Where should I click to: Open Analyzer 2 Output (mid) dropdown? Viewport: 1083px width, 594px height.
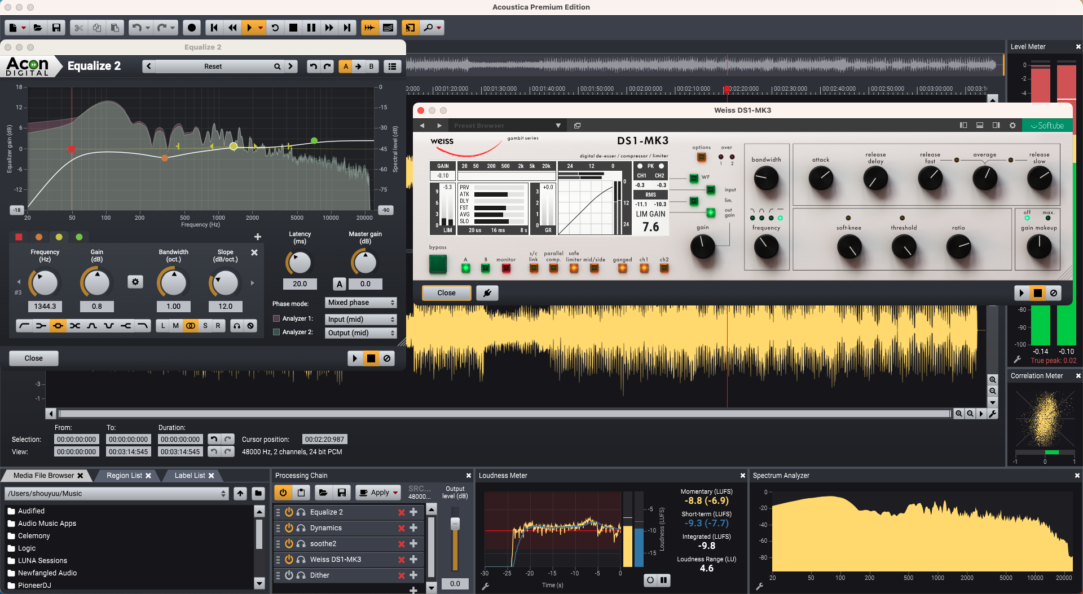pos(361,333)
